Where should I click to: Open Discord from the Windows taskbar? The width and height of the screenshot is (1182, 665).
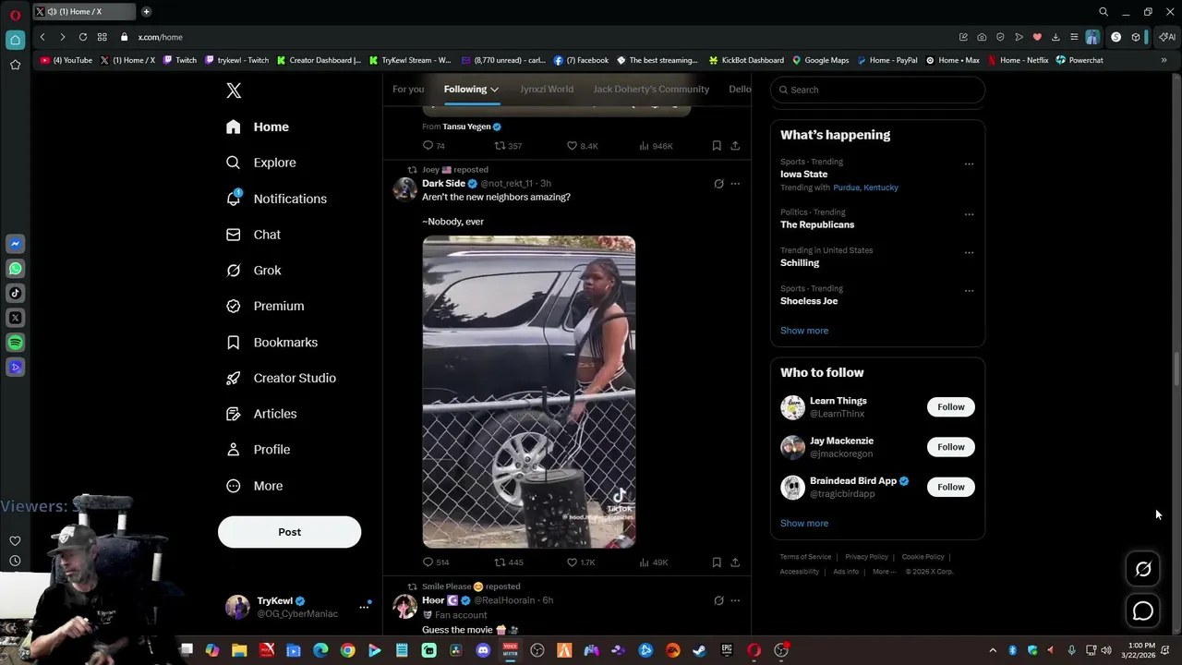tap(483, 650)
